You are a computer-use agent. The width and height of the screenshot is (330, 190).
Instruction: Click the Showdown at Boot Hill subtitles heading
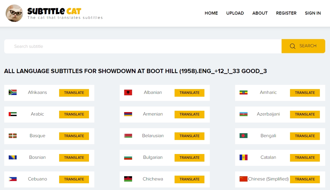point(135,71)
